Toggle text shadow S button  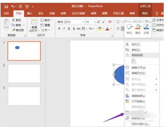(74, 29)
